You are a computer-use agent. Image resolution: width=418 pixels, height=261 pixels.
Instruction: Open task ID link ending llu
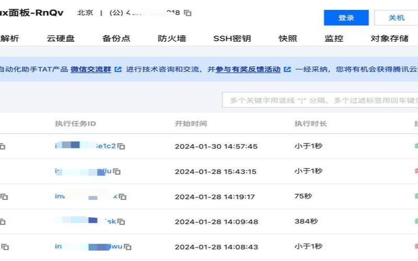coord(83,171)
